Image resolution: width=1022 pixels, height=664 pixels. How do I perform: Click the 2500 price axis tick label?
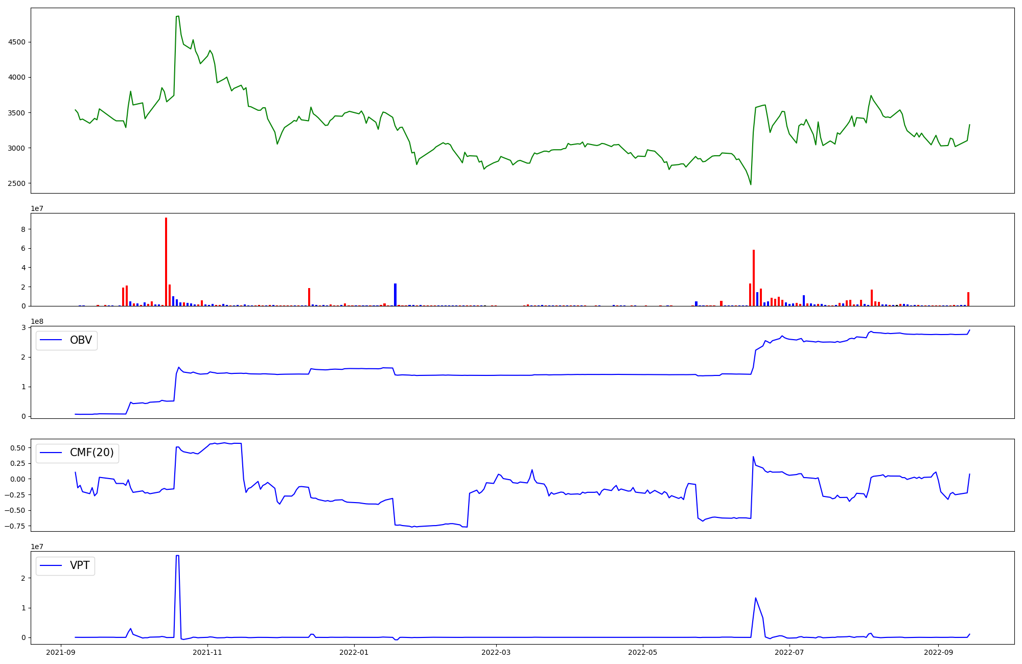pos(16,183)
